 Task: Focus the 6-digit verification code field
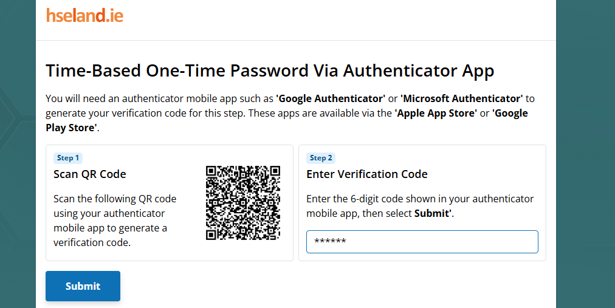(x=422, y=241)
